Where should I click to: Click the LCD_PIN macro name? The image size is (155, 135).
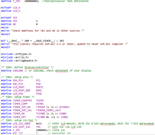click(x=18, y=94)
